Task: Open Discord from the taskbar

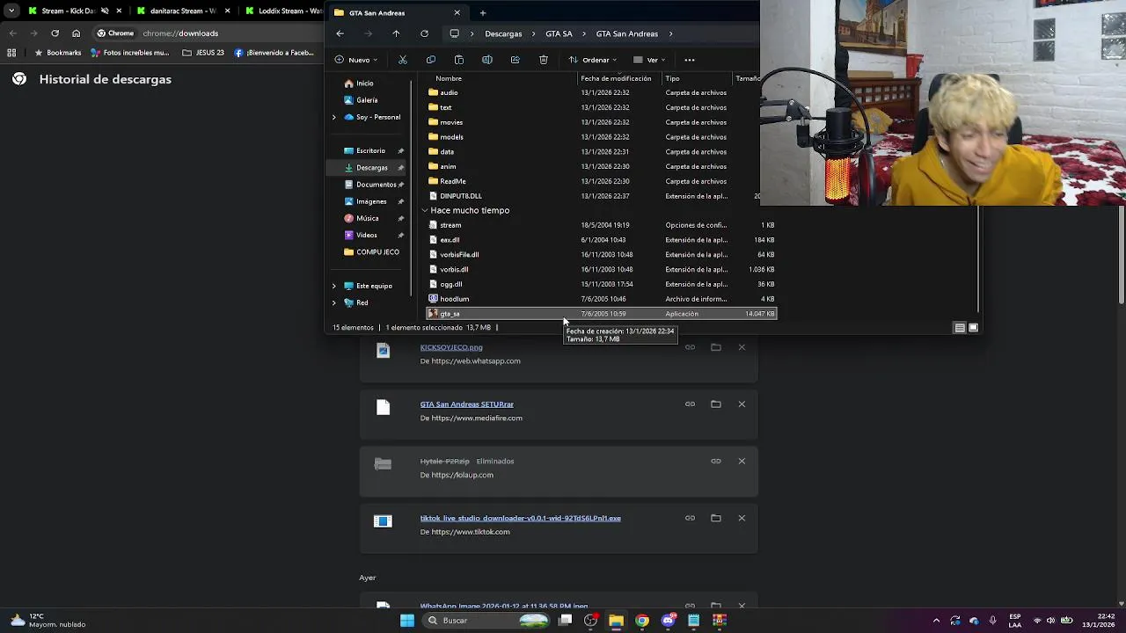Action: [x=668, y=621]
